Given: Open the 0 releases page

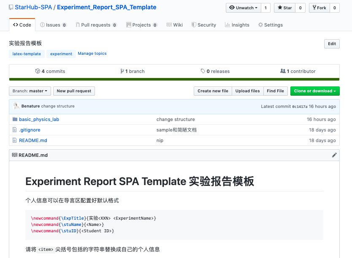Looking at the screenshot, I should 215,71.
